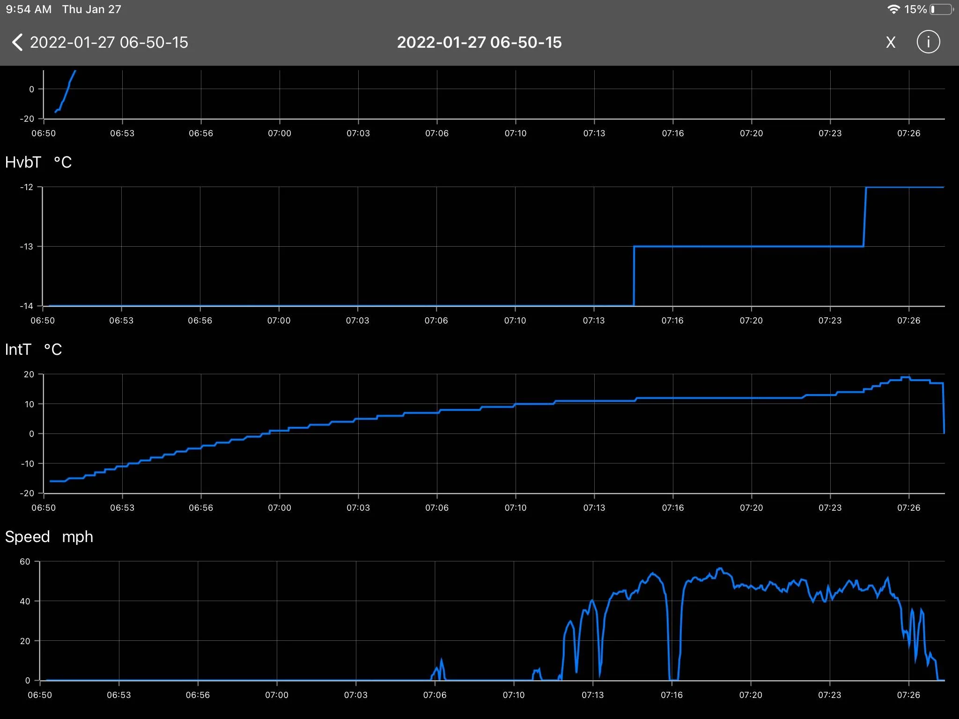Tap the HvbT line at its -13 plateau
Viewport: 959px width, 719px height.
(749, 246)
